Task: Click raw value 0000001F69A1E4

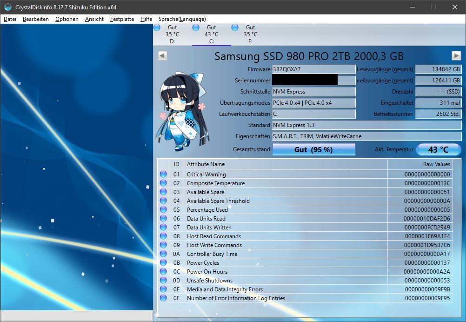Action: (427, 236)
